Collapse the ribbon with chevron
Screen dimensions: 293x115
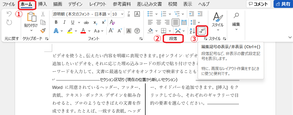click(x=290, y=38)
